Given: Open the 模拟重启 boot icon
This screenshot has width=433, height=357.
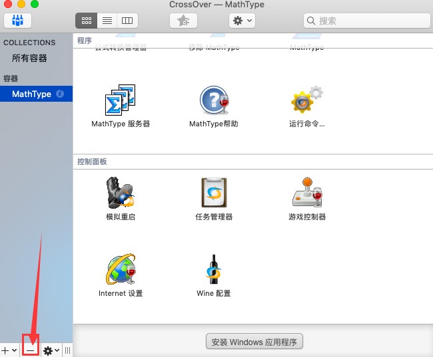Looking at the screenshot, I should click(121, 192).
